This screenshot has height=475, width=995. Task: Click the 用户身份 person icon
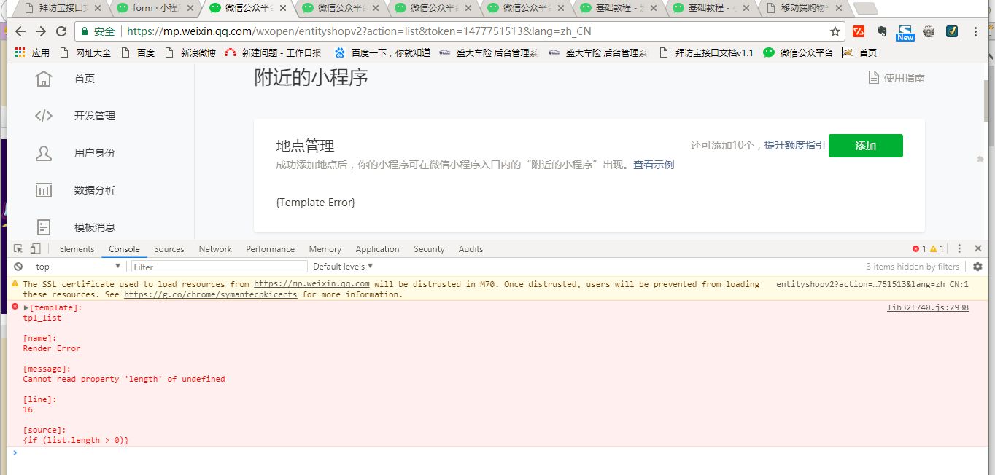(44, 153)
